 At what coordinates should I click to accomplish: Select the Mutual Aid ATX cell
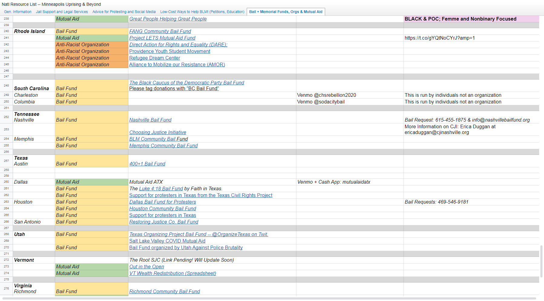tap(212, 182)
